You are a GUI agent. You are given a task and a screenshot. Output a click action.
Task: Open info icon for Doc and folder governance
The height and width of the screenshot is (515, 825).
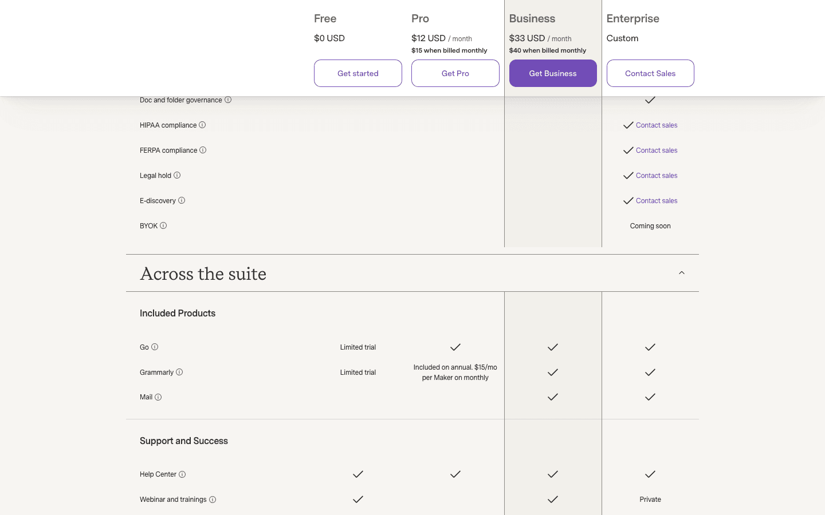click(x=228, y=100)
